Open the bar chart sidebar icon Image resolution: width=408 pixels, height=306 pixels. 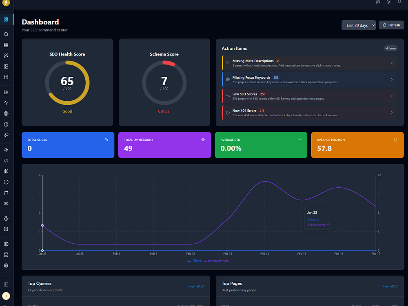click(x=6, y=92)
